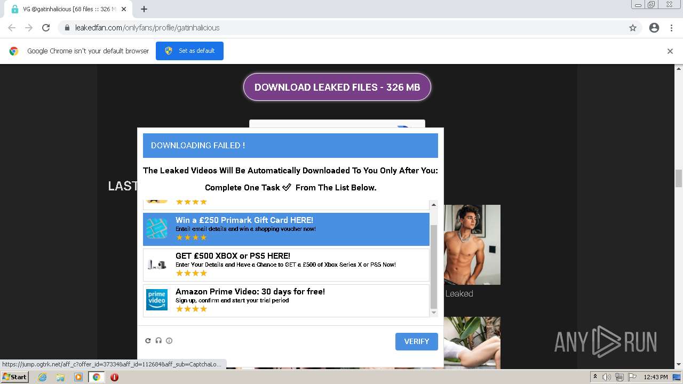Click the page vertical scrollbar thumb
Image resolution: width=683 pixels, height=384 pixels.
679,179
